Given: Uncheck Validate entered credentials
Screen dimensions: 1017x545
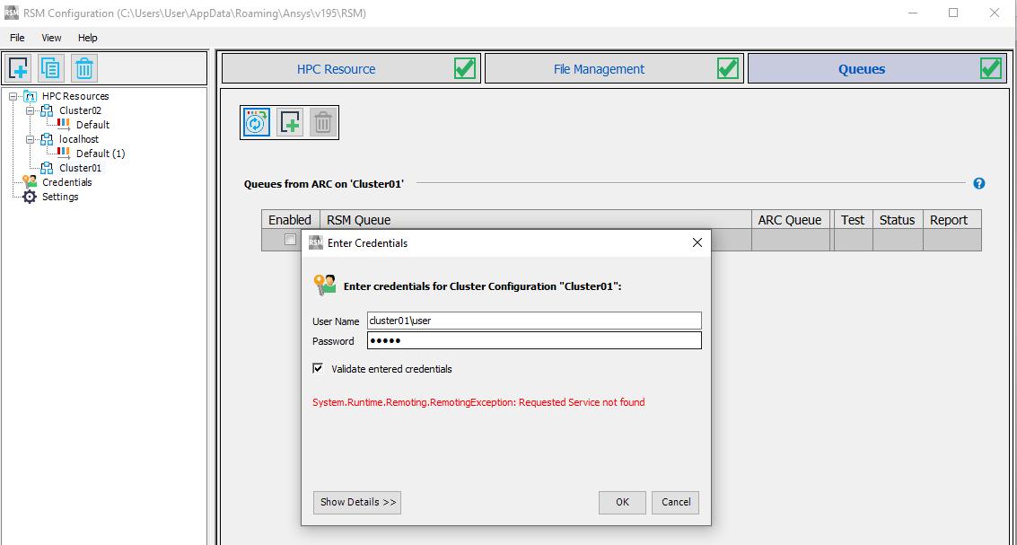Looking at the screenshot, I should point(318,368).
